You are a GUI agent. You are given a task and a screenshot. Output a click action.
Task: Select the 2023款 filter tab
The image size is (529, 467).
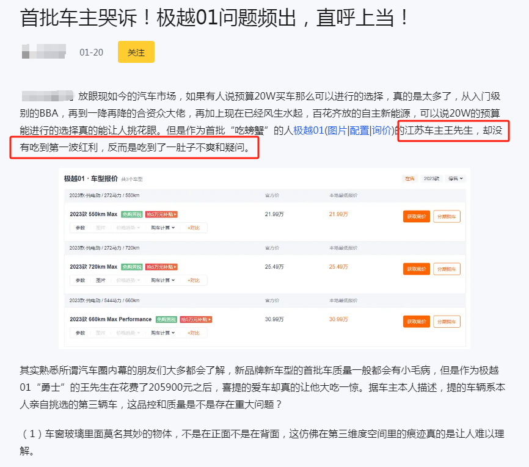tap(431, 179)
